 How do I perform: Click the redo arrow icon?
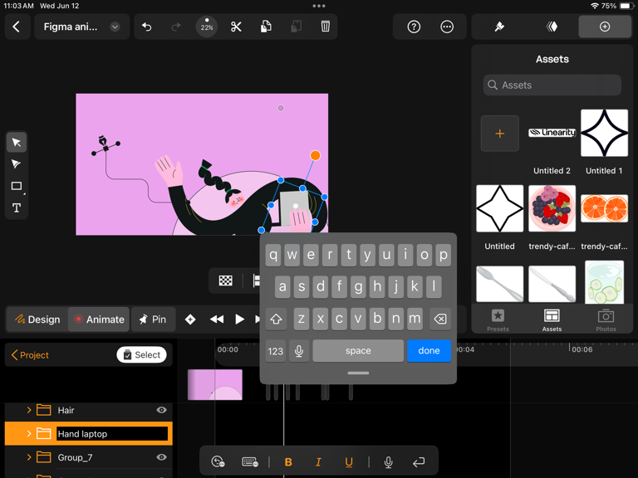176,27
